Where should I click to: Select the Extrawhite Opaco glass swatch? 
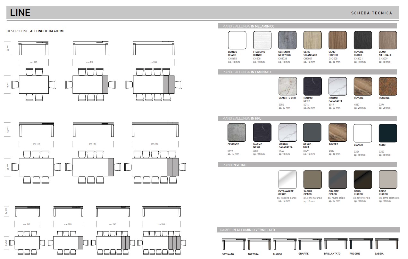pyautogui.click(x=287, y=179)
